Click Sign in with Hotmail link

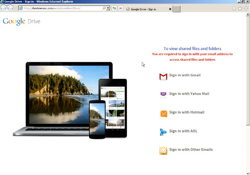coord(187,113)
